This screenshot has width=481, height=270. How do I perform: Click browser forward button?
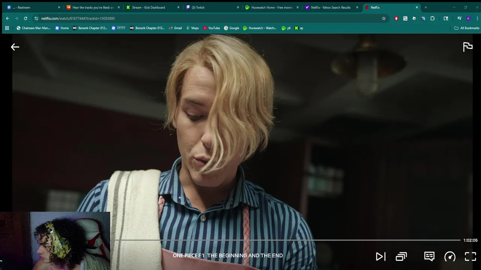(17, 18)
